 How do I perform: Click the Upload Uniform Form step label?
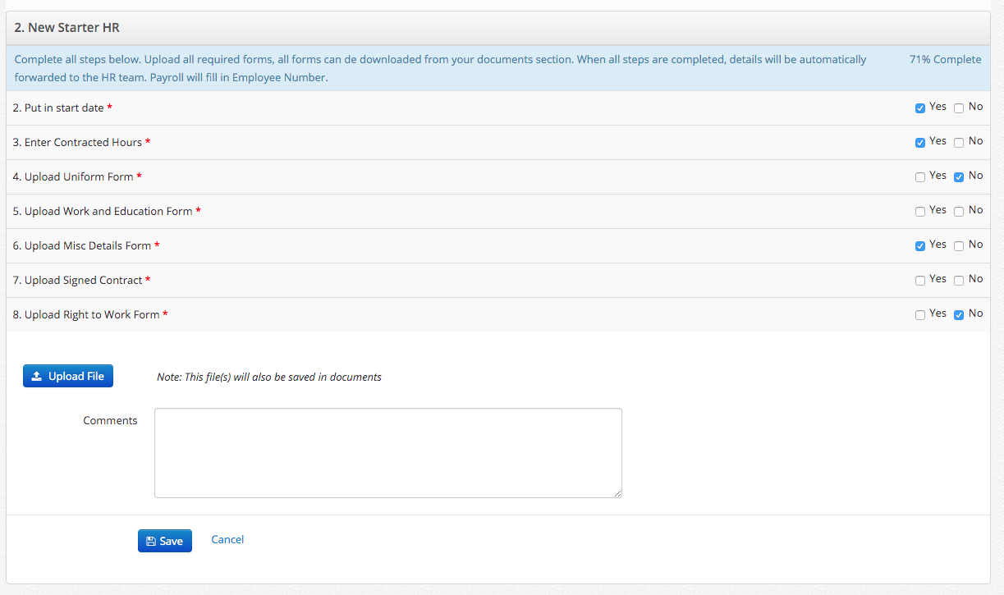[x=77, y=177]
